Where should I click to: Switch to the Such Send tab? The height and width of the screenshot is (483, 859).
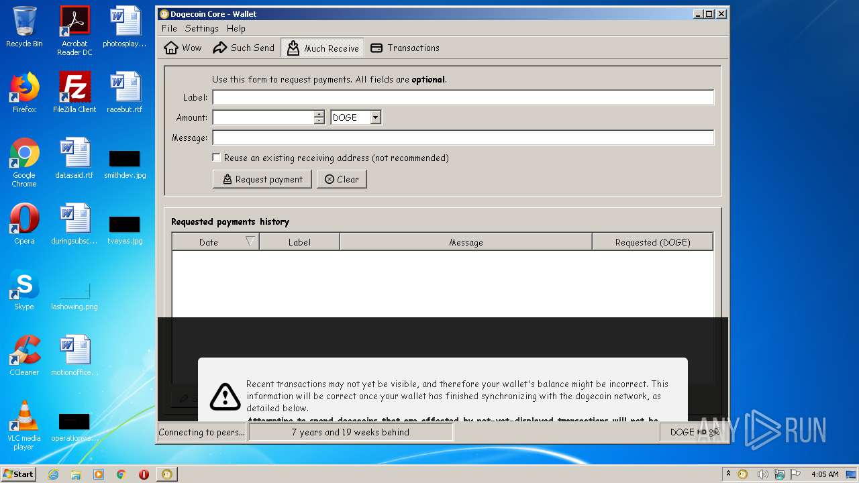pos(244,48)
